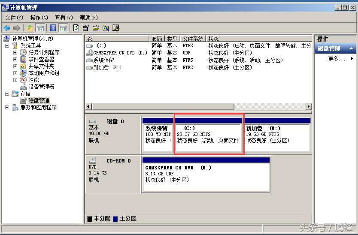This screenshot has height=235, width=358.
Task: Select 计算机管理(本地) root node
Action: (33, 39)
